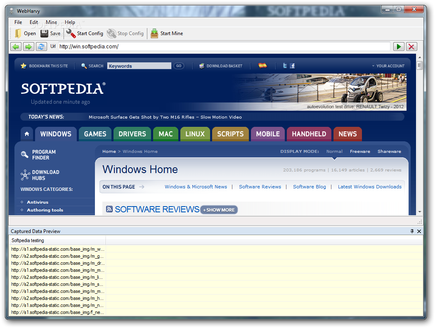Click the Stop Config toolbar button
The image size is (435, 328).
125,33
